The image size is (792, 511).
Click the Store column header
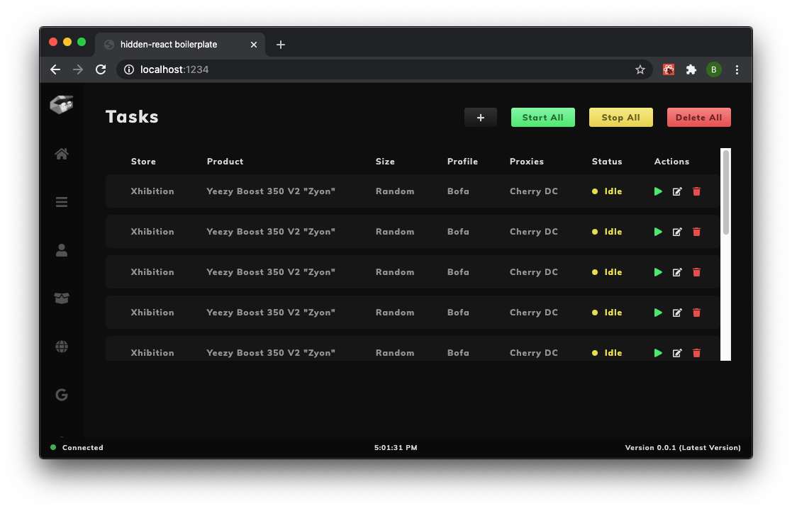click(x=143, y=162)
